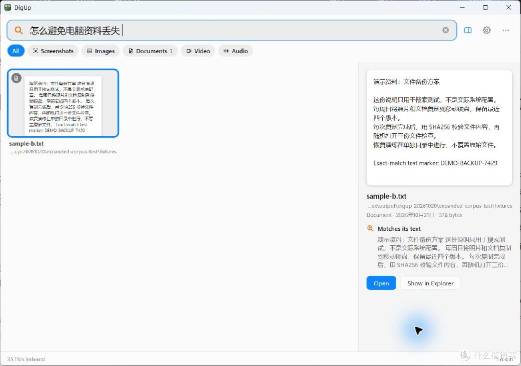Open the sample-b.txt file
This screenshot has width=521, height=366.
(x=381, y=283)
